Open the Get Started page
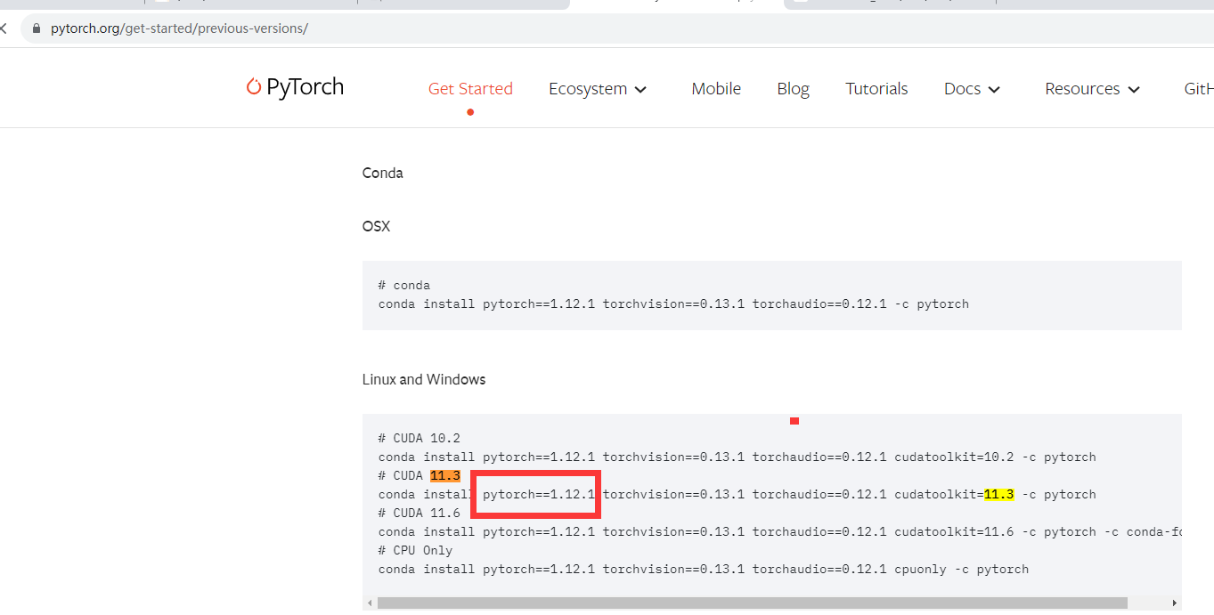 [x=470, y=89]
